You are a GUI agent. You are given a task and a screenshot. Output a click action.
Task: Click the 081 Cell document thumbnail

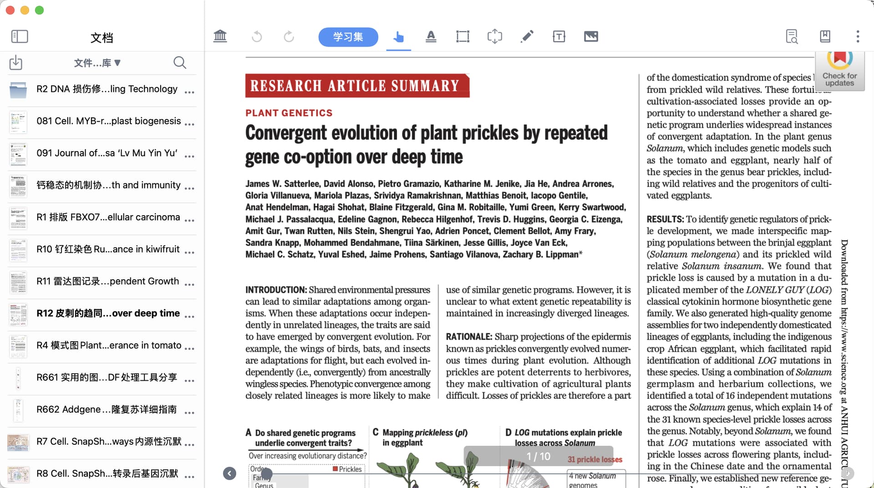tap(18, 122)
